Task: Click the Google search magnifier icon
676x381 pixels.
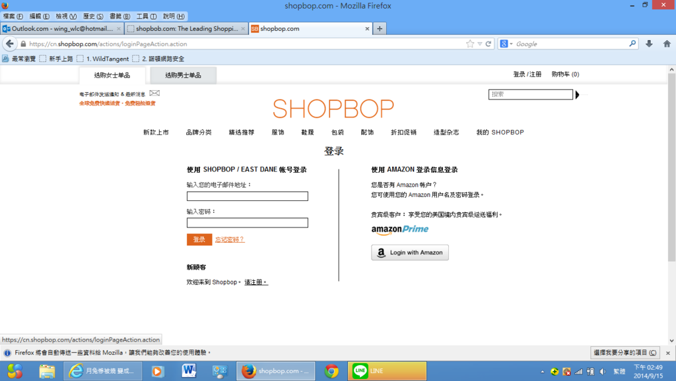Action: tap(632, 44)
